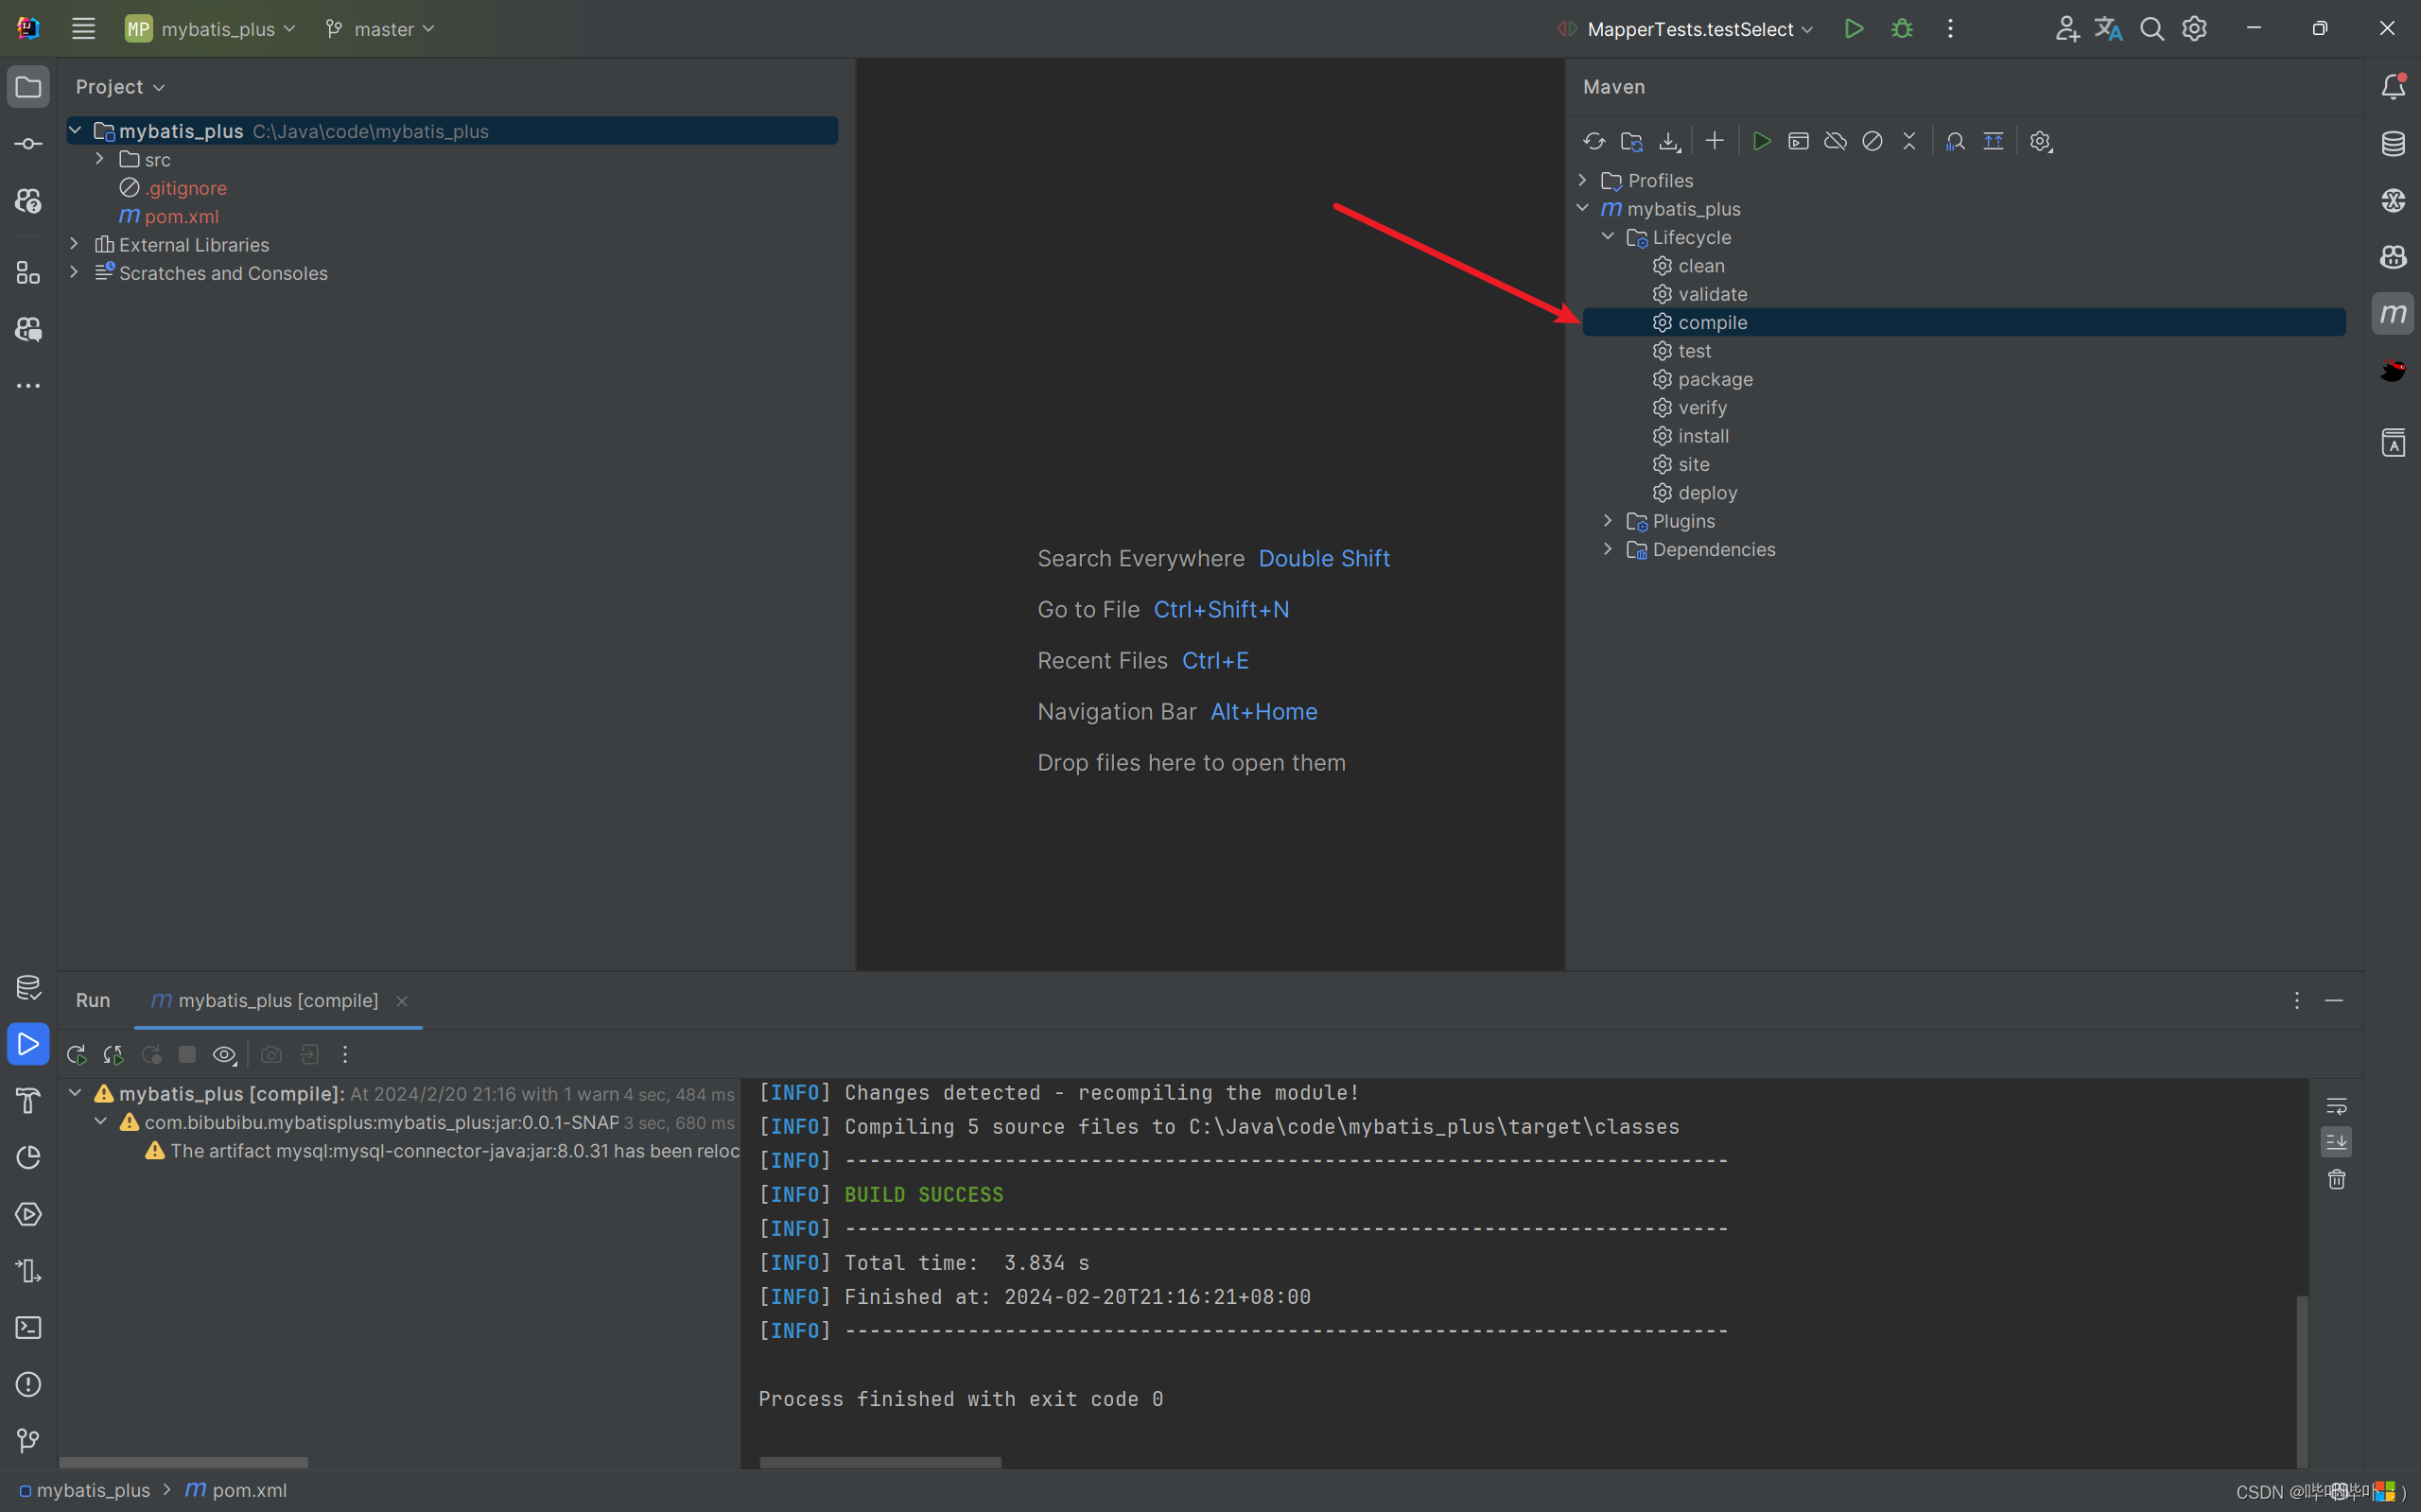Run Maven Build green arrow
This screenshot has height=1512, width=2421.
click(1761, 141)
